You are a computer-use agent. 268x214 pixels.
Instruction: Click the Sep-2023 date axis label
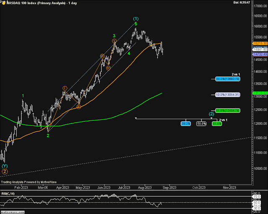(169, 188)
